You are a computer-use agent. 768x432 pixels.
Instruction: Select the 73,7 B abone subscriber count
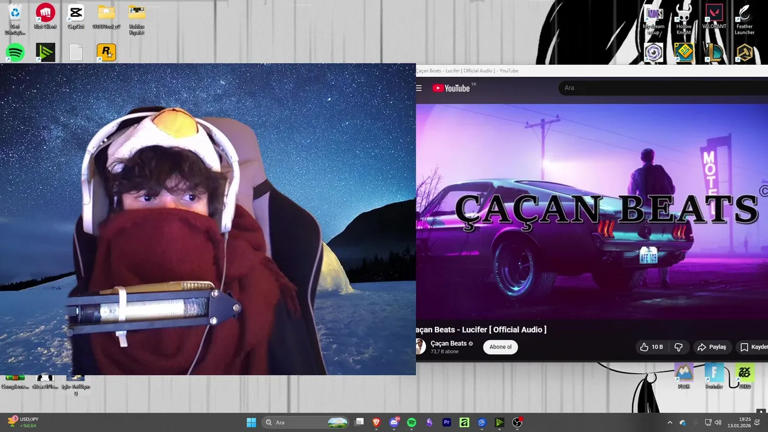click(x=445, y=352)
